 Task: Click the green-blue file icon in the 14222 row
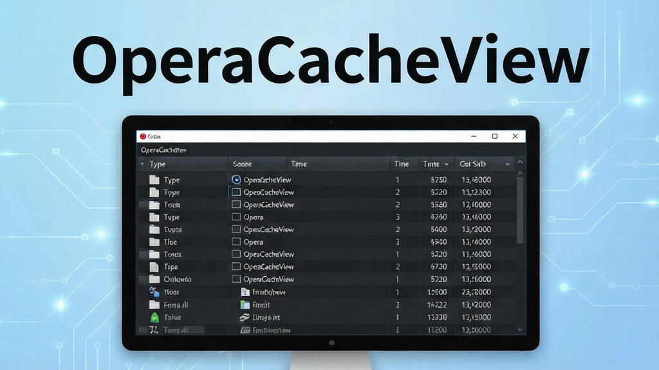click(x=245, y=304)
